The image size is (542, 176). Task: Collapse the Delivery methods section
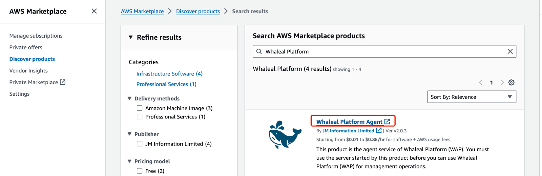(129, 98)
